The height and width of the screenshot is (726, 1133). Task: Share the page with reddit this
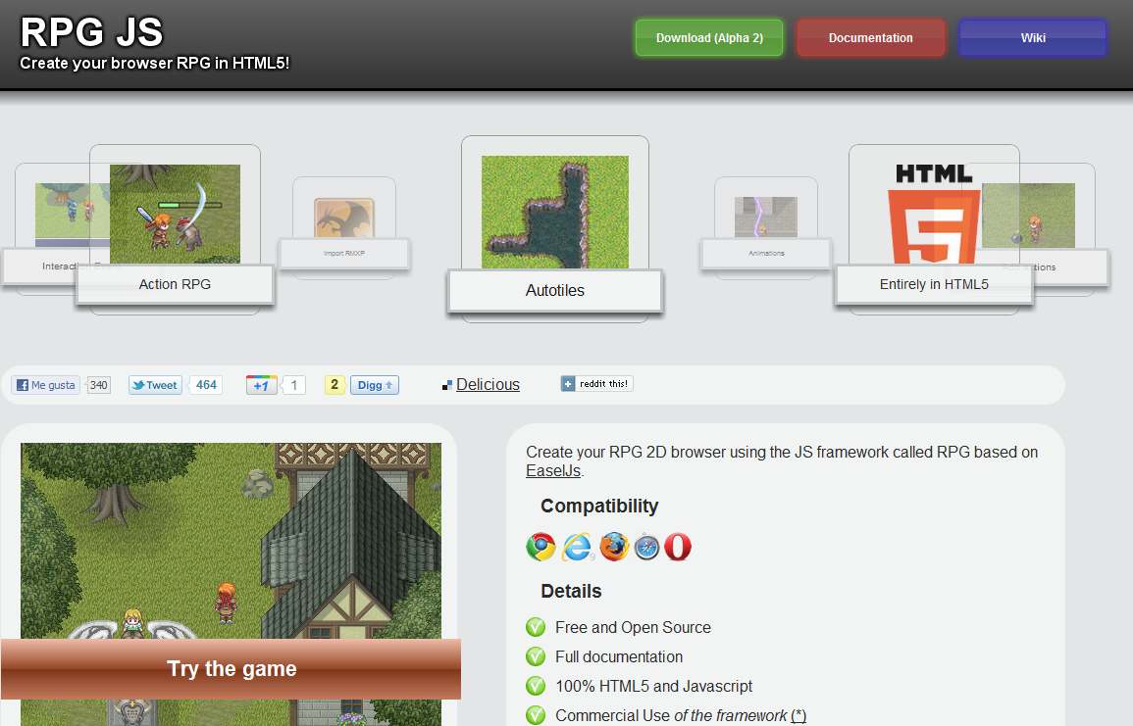pos(595,383)
